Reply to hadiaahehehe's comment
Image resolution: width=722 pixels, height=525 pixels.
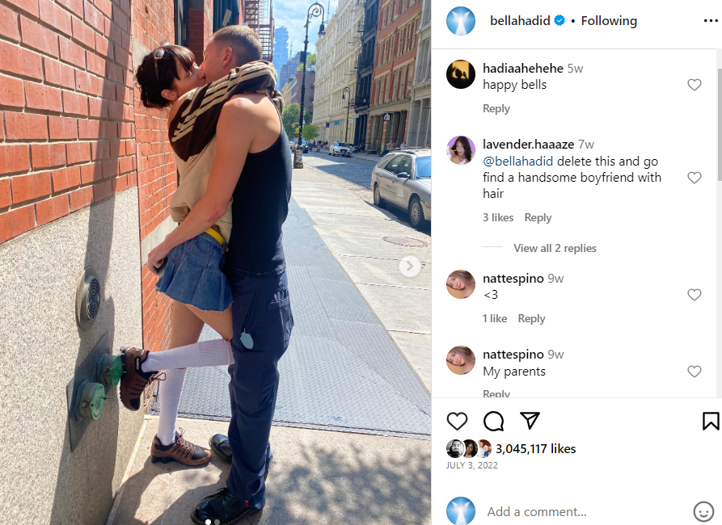point(496,108)
